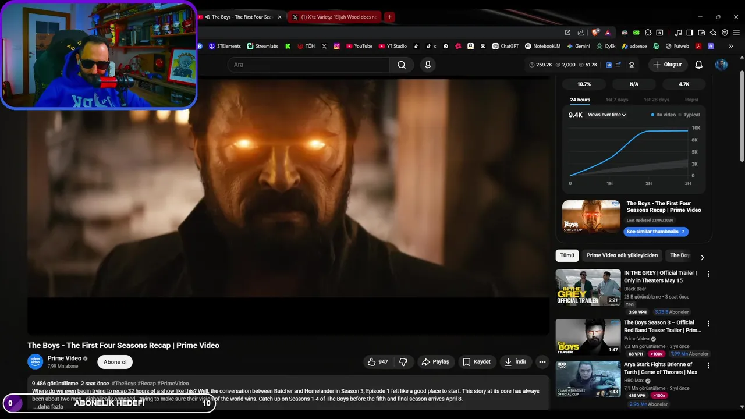Open the Instagram bookmark icon
The image size is (745, 419).
point(336,46)
